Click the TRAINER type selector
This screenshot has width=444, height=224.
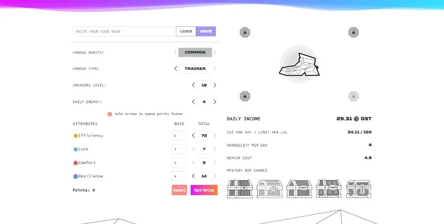coord(195,68)
